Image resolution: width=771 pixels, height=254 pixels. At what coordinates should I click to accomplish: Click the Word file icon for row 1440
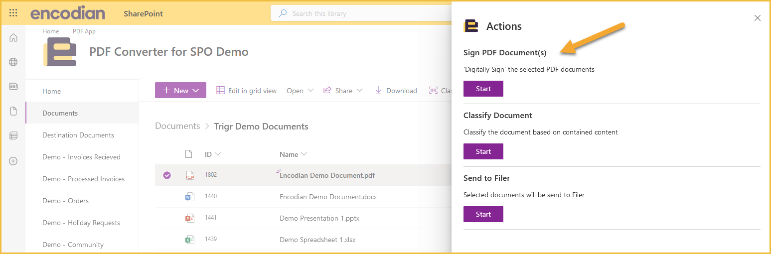point(189,196)
